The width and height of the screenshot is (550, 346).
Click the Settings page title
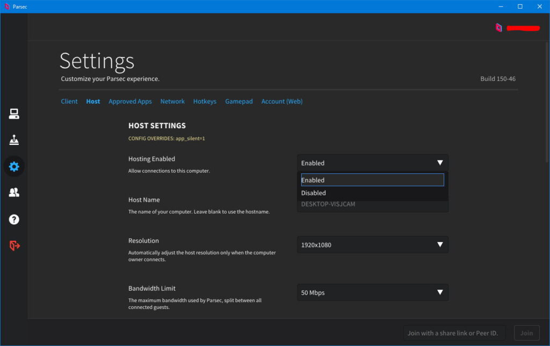(97, 61)
